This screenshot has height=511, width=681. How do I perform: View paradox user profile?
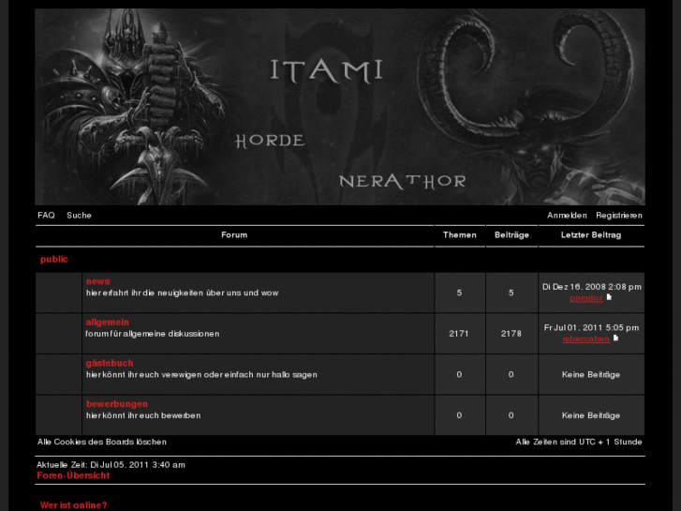pyautogui.click(x=585, y=298)
